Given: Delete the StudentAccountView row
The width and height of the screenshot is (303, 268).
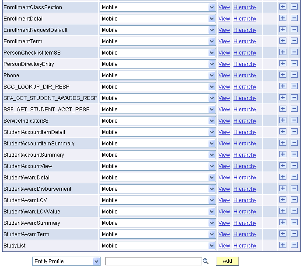Looking at the screenshot, I should coord(294,165).
